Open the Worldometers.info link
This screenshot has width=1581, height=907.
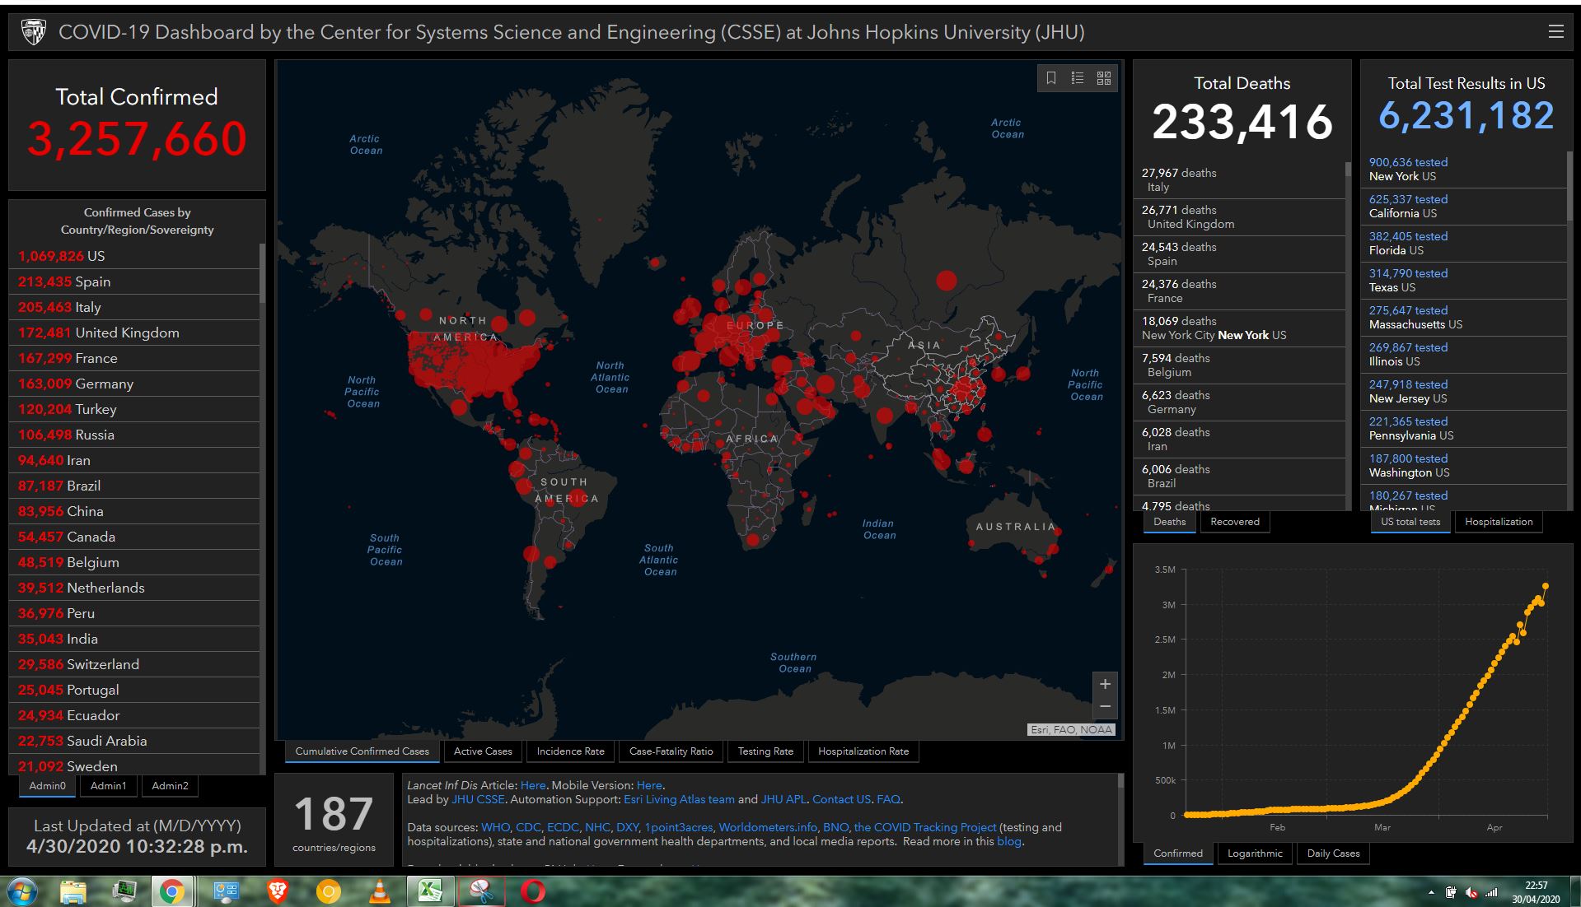click(x=768, y=827)
